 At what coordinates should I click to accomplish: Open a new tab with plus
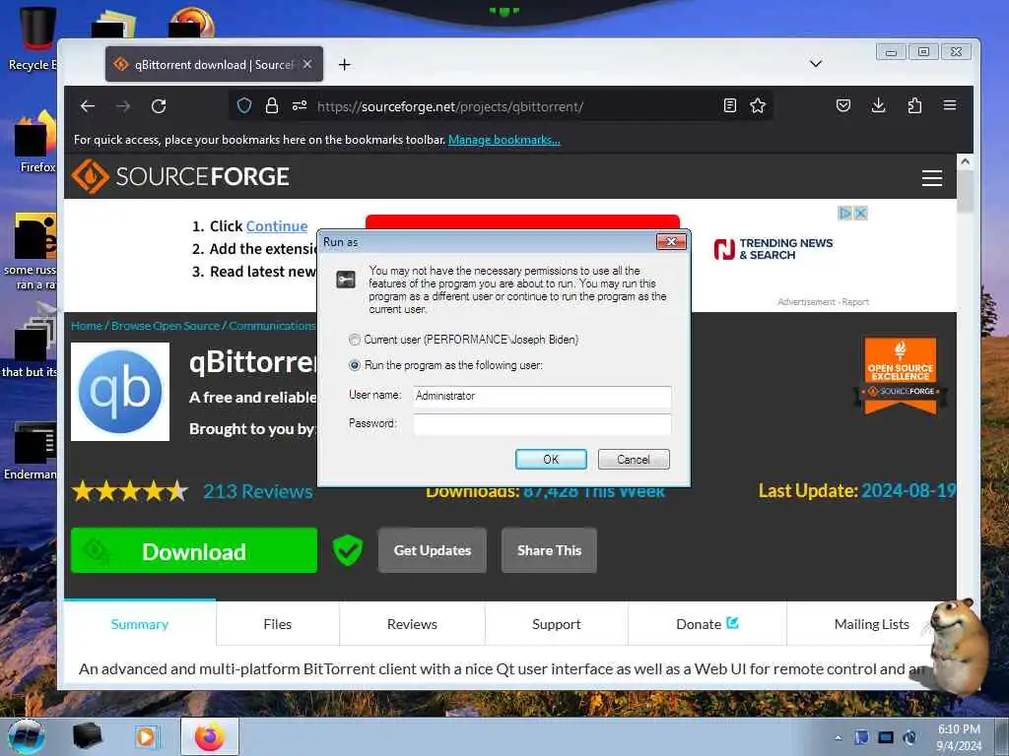(344, 64)
